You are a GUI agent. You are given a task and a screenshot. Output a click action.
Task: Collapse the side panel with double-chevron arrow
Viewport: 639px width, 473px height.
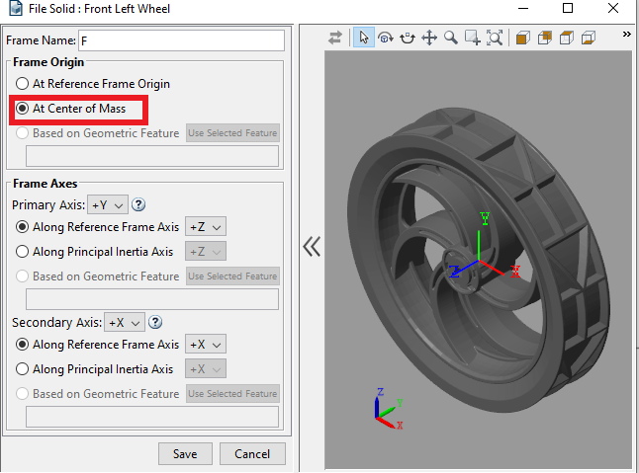coord(312,247)
